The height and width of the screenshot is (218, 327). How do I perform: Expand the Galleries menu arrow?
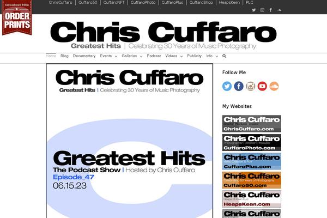pyautogui.click(x=141, y=56)
